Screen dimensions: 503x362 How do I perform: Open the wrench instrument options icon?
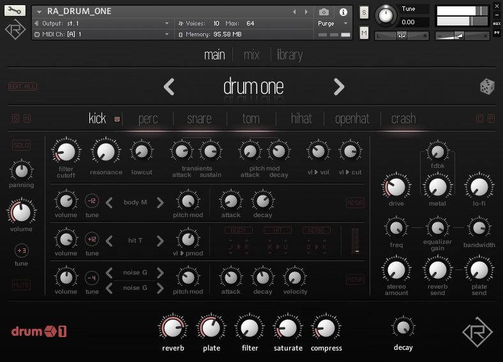coord(15,10)
